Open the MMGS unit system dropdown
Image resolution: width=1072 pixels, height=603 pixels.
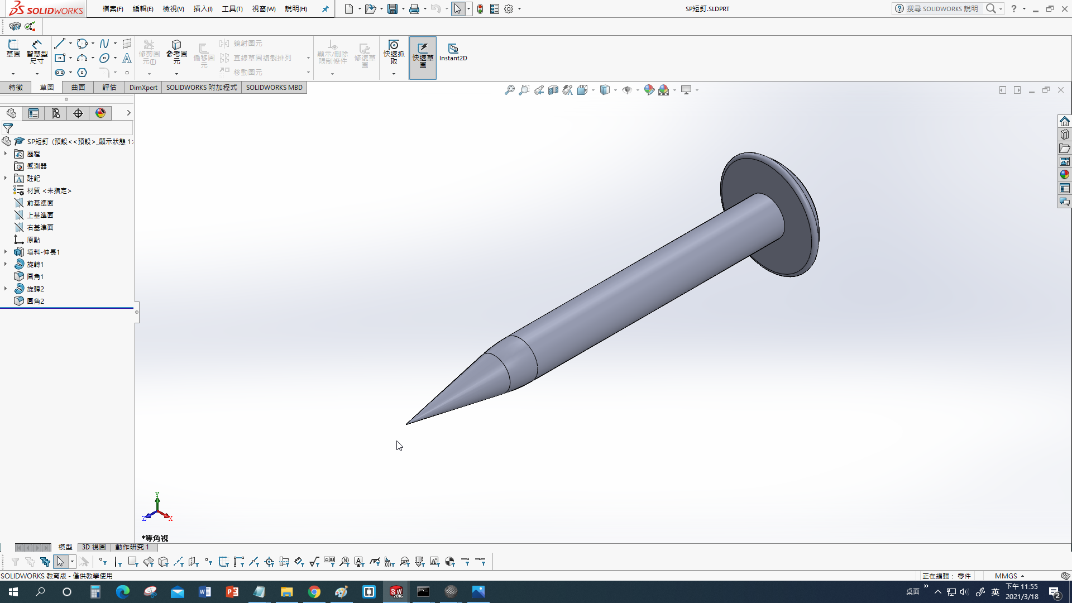(x=1009, y=576)
